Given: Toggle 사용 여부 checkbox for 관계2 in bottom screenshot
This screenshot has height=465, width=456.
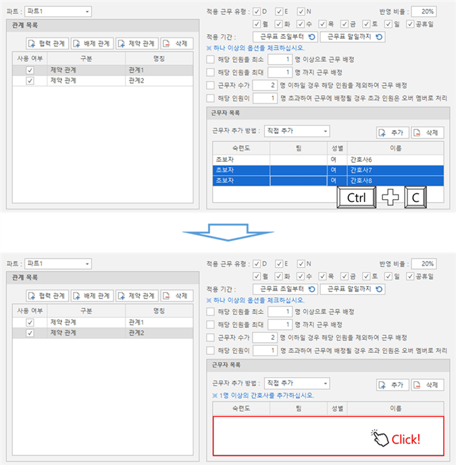Looking at the screenshot, I should 30,333.
